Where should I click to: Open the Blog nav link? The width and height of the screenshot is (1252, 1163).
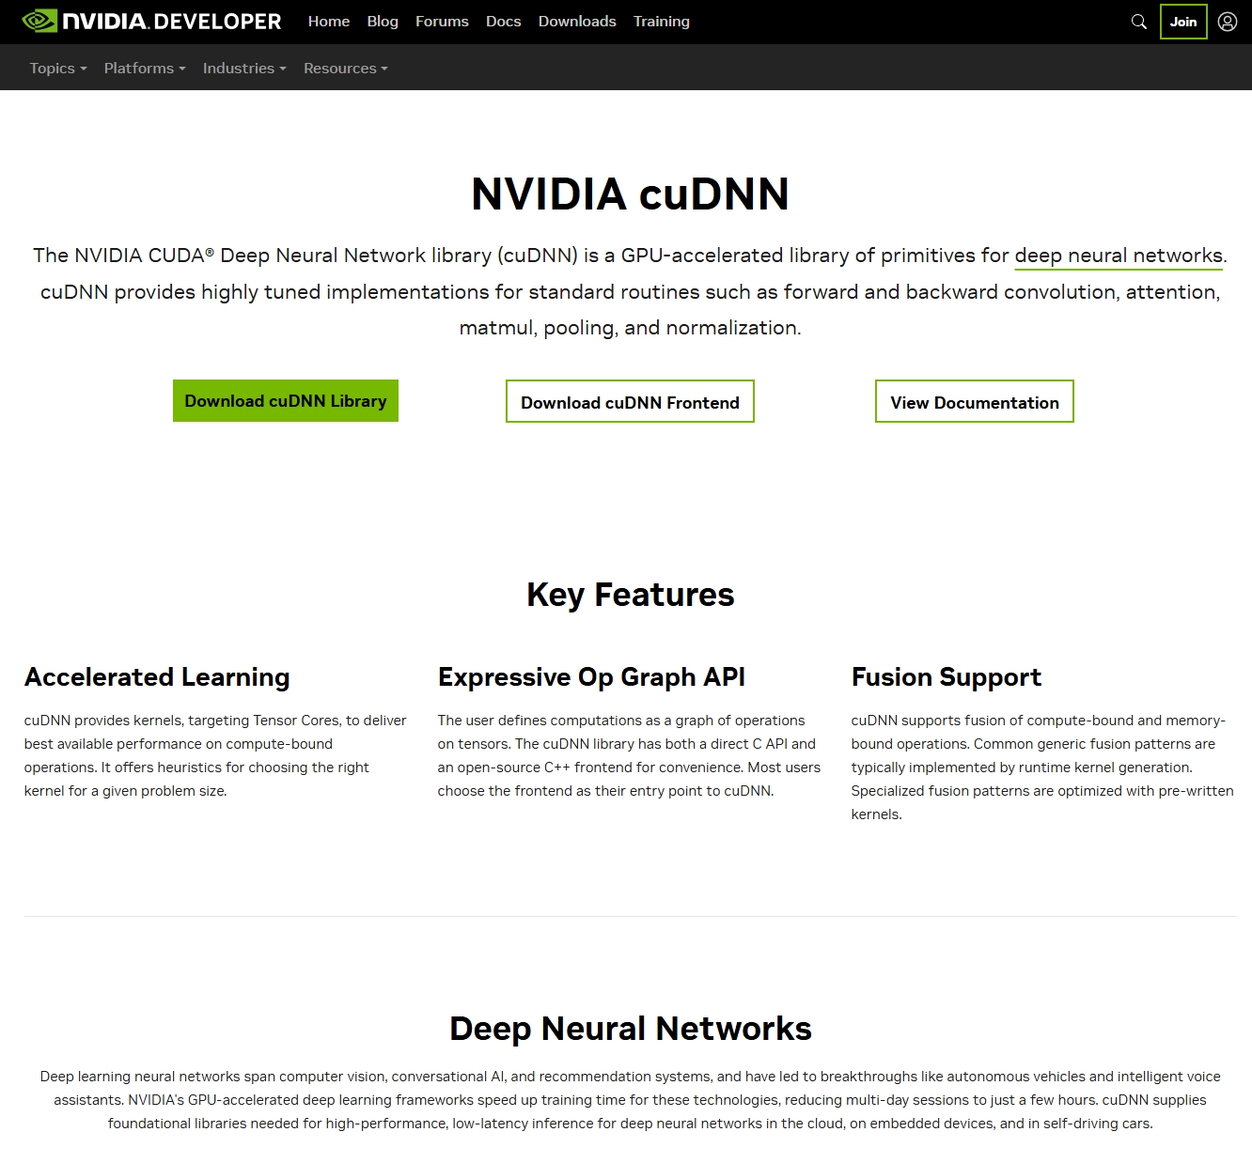tap(383, 21)
